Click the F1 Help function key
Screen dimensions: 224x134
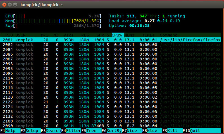click(x=10, y=131)
